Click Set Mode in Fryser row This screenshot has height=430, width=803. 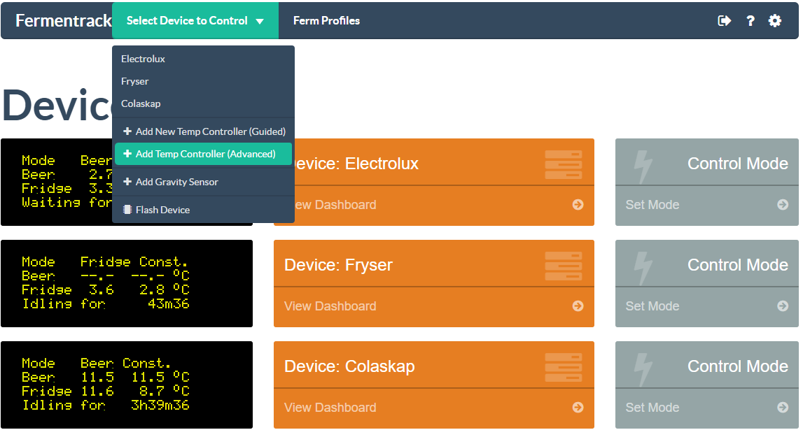coord(706,306)
